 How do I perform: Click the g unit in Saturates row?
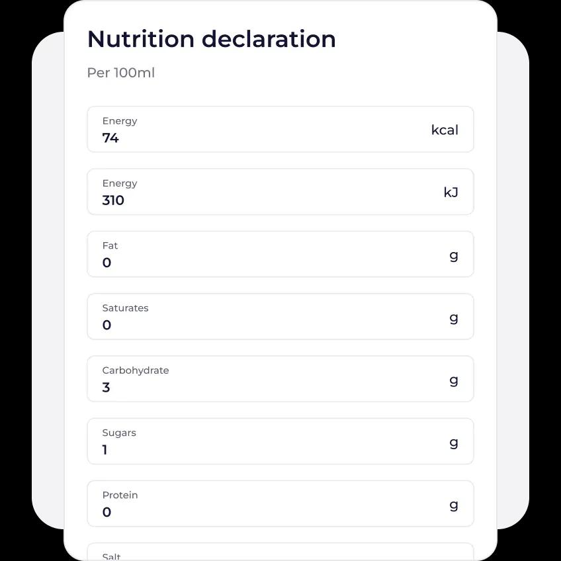point(454,318)
